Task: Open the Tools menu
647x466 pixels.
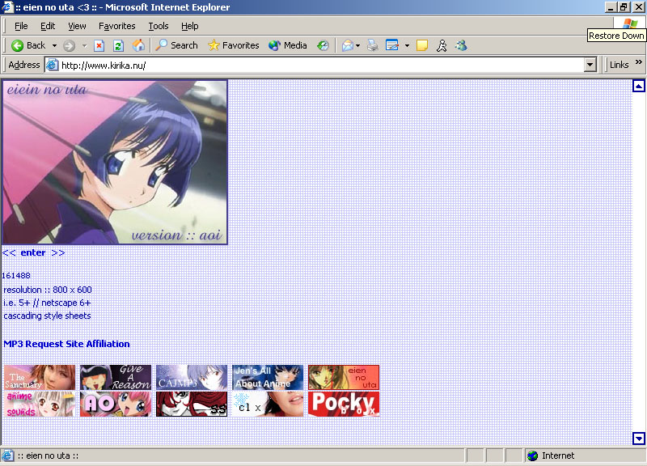Action: point(159,26)
